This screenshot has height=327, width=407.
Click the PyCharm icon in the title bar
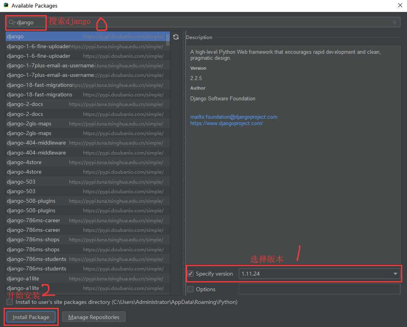click(x=6, y=5)
